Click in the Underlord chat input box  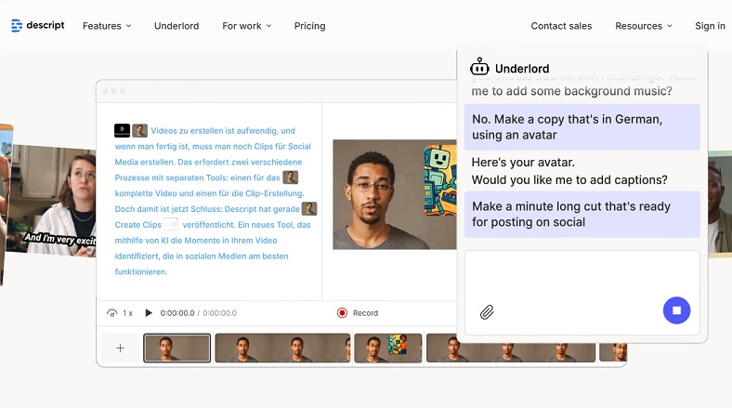pyautogui.click(x=582, y=274)
